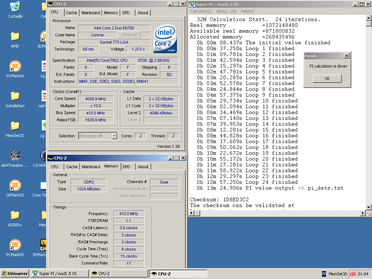Click the 1024 MBytes memory size value

click(89, 189)
